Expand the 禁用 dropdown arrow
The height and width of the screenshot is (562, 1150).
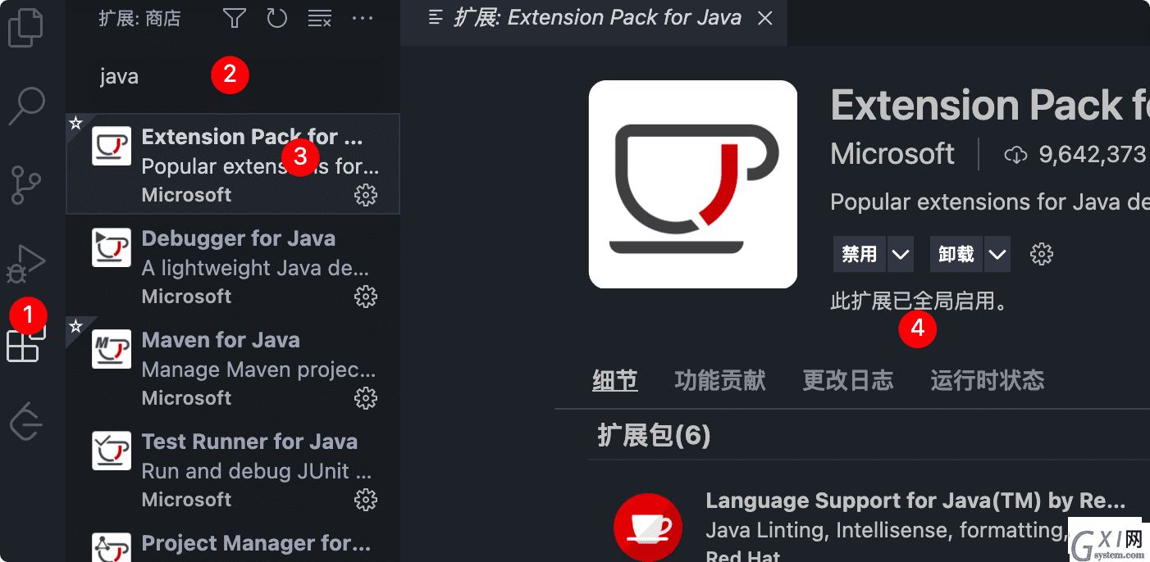click(901, 254)
